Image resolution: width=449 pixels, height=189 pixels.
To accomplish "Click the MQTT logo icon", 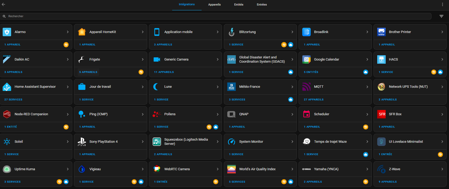I will 306,87.
